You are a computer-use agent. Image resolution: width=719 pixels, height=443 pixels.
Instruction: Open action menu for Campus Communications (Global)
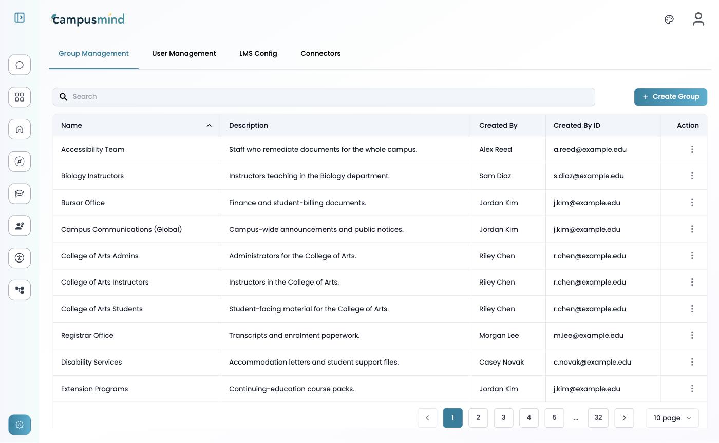tap(692, 229)
